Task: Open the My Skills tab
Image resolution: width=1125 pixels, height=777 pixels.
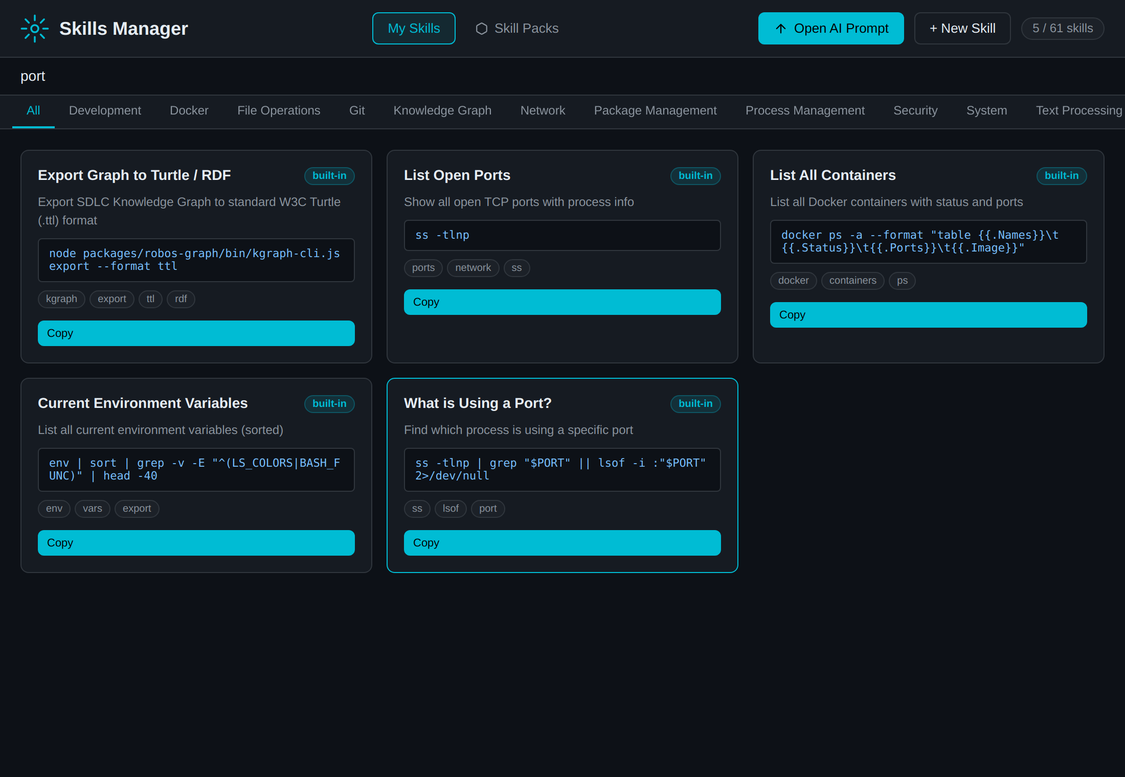Action: click(414, 29)
